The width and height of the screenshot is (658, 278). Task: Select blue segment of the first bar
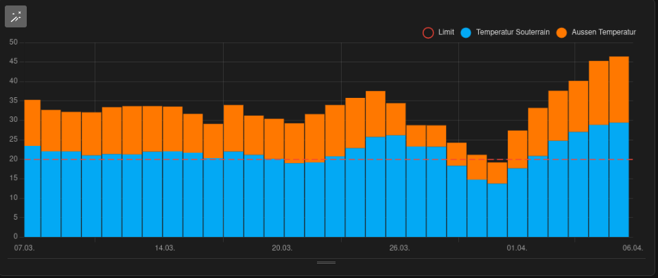pyautogui.click(x=32, y=192)
